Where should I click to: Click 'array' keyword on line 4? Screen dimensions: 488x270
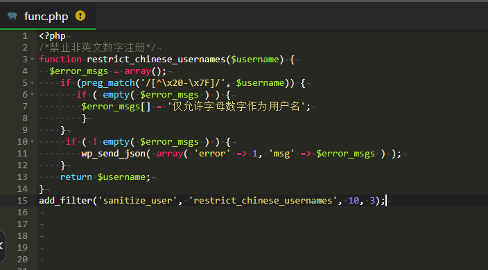pos(137,71)
